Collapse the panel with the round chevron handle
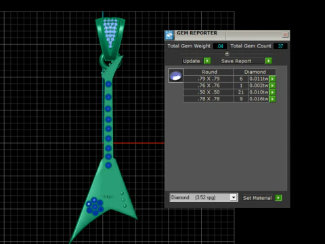The height and width of the screenshot is (244, 325). click(x=227, y=54)
